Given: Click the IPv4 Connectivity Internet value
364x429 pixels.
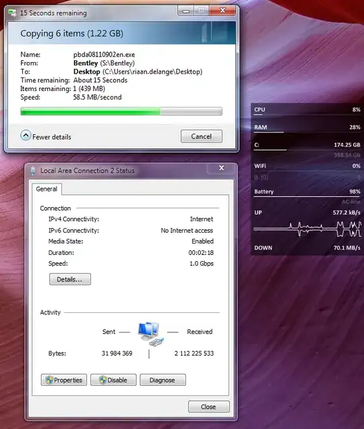Looking at the screenshot, I should [x=202, y=219].
